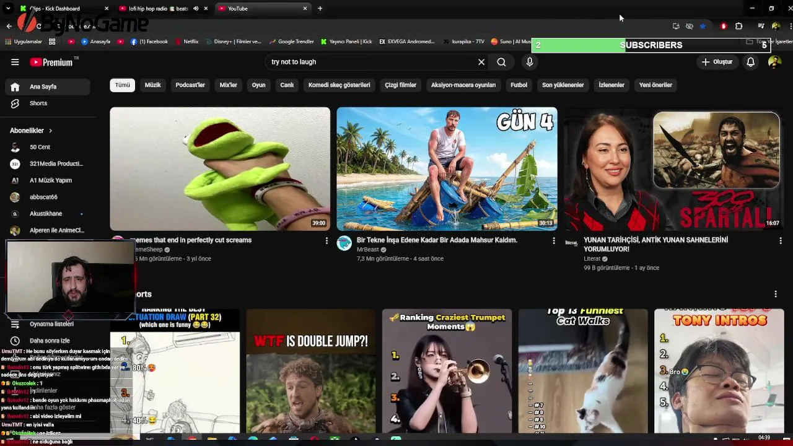Select the Podcast'ler filter chip

click(190, 85)
